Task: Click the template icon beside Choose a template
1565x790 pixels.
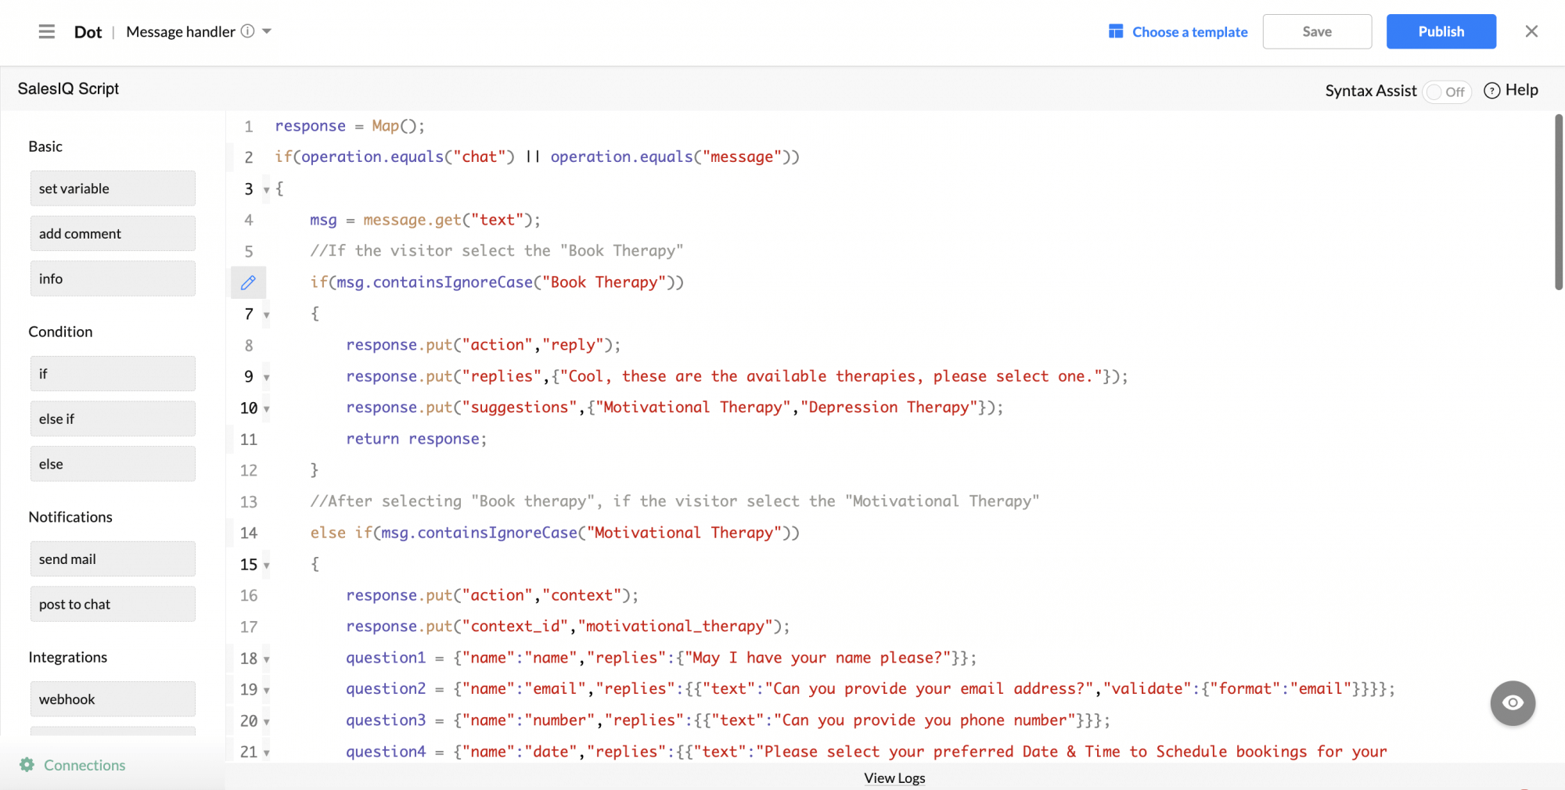Action: point(1116,31)
